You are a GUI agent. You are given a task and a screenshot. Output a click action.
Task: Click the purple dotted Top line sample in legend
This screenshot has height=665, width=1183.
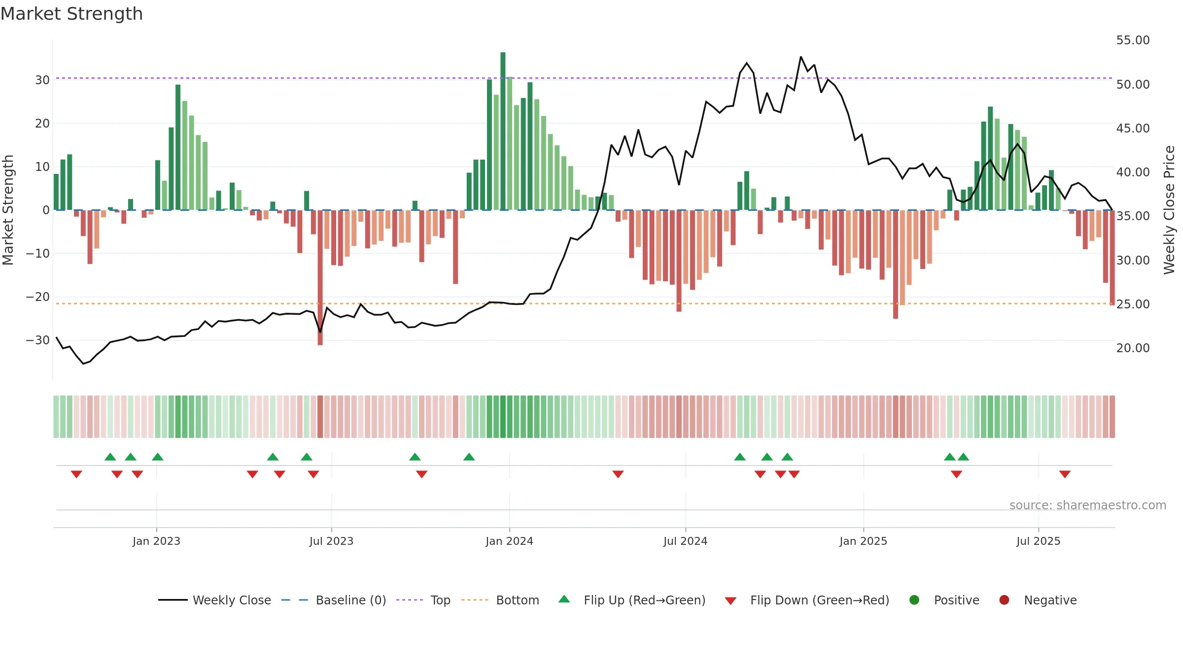(x=410, y=600)
